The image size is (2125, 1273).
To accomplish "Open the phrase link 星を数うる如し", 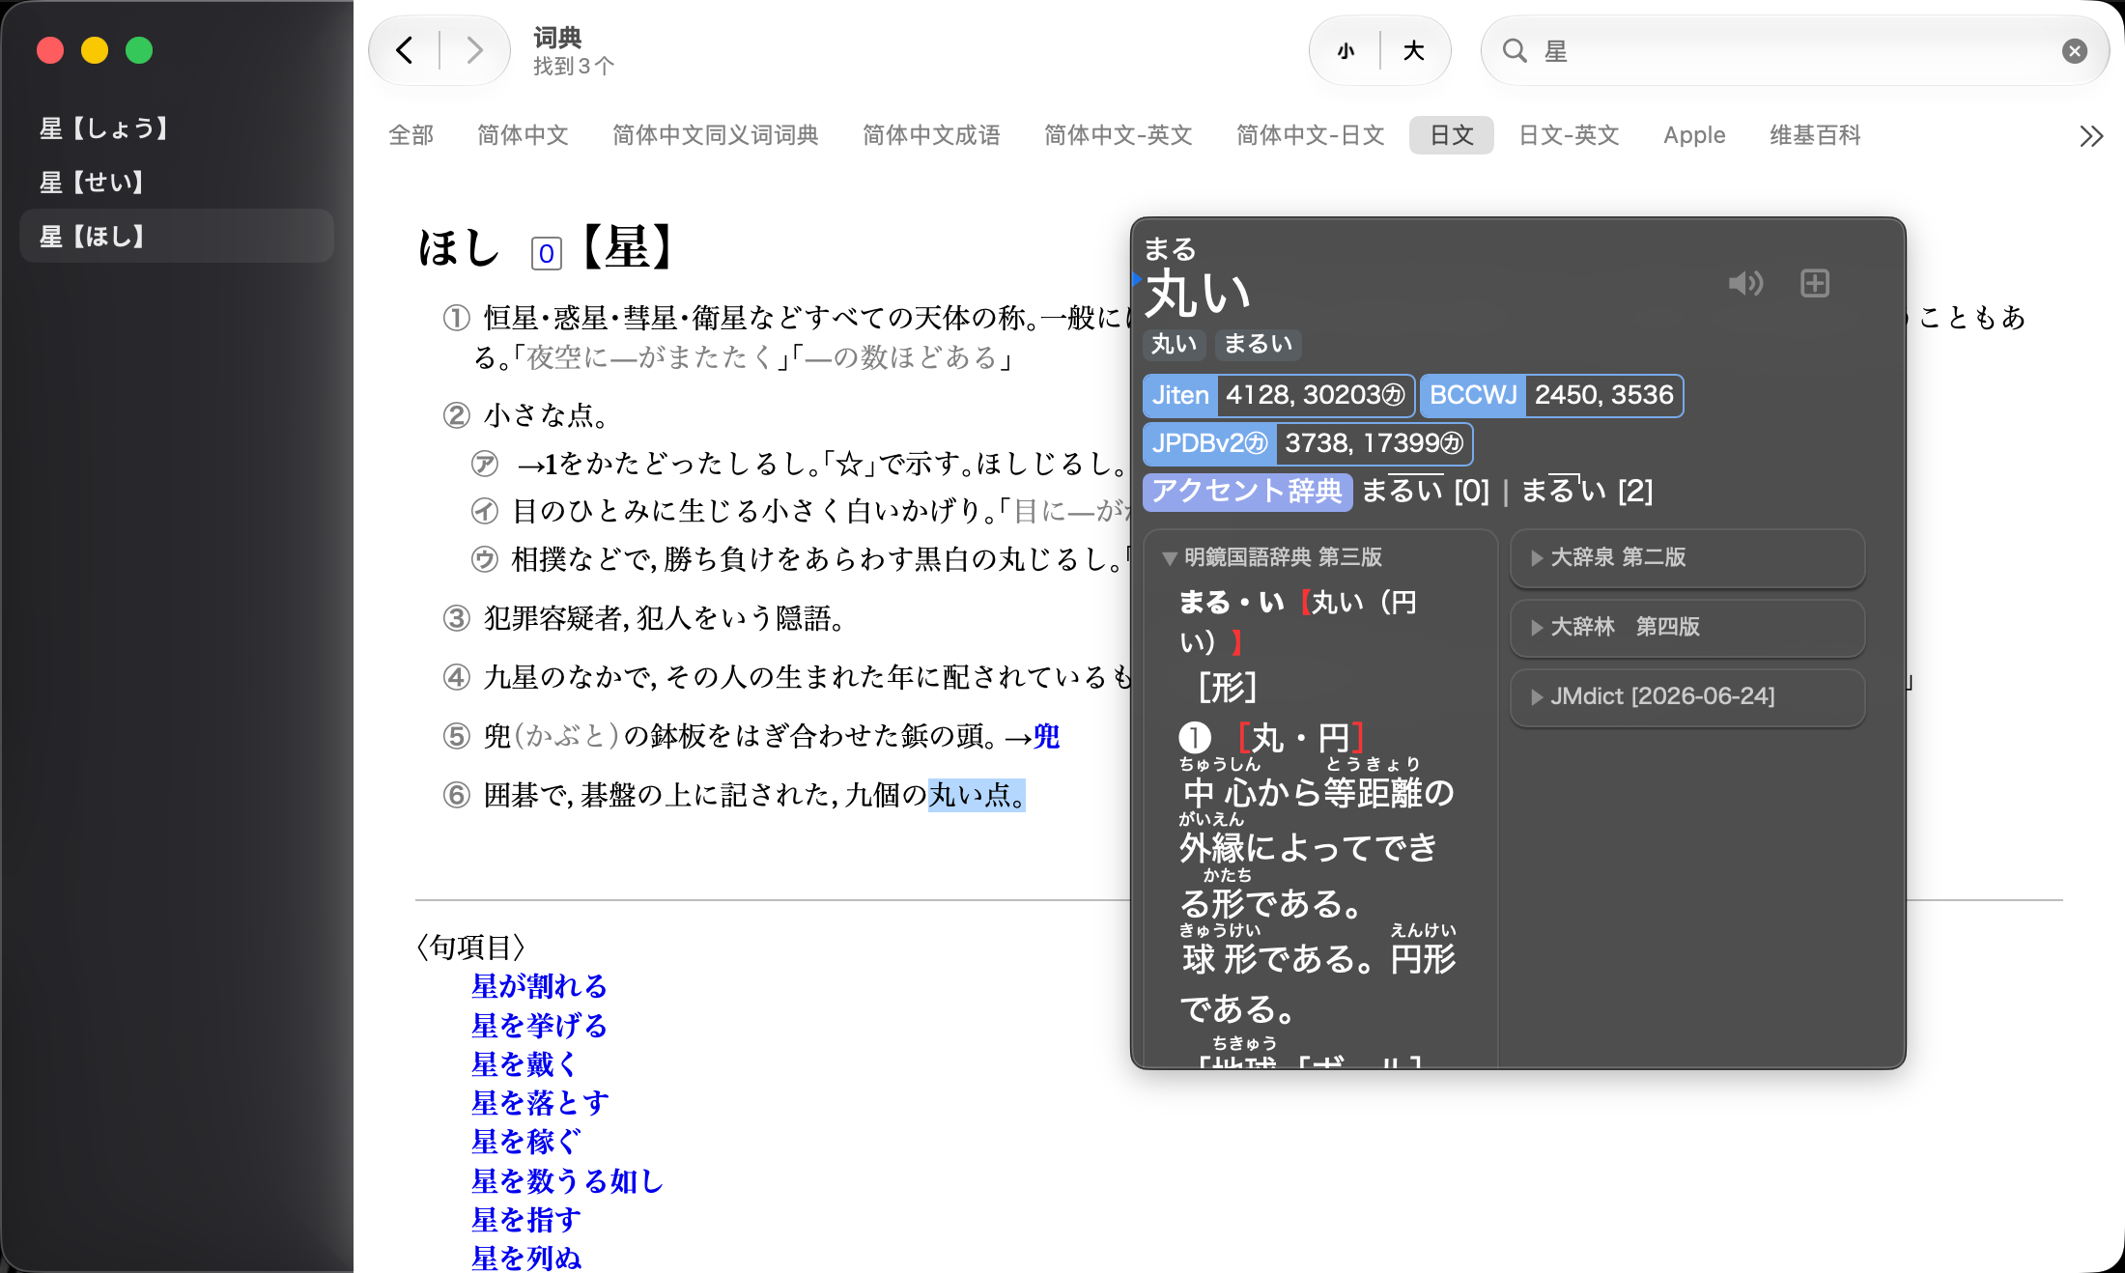I will point(567,1181).
